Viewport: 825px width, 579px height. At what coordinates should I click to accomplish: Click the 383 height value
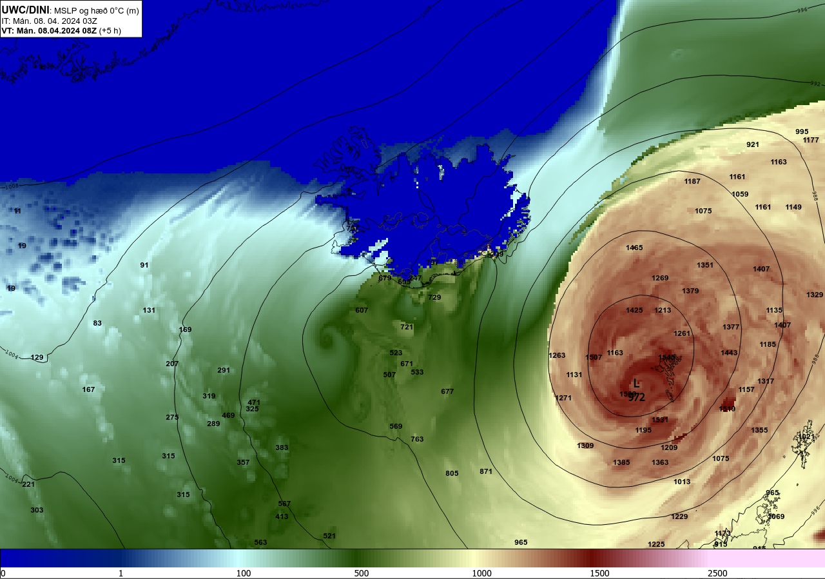point(282,447)
